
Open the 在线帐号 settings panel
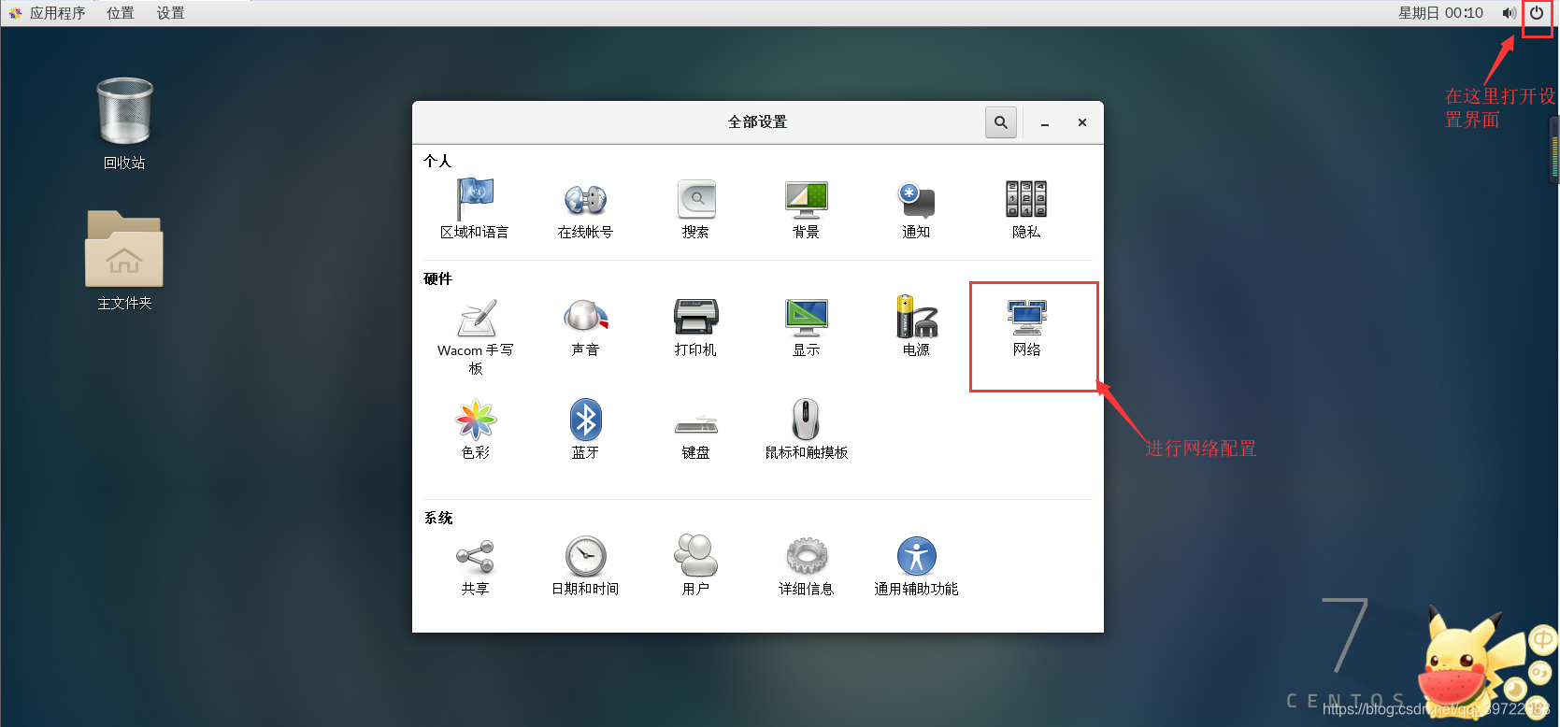585,209
